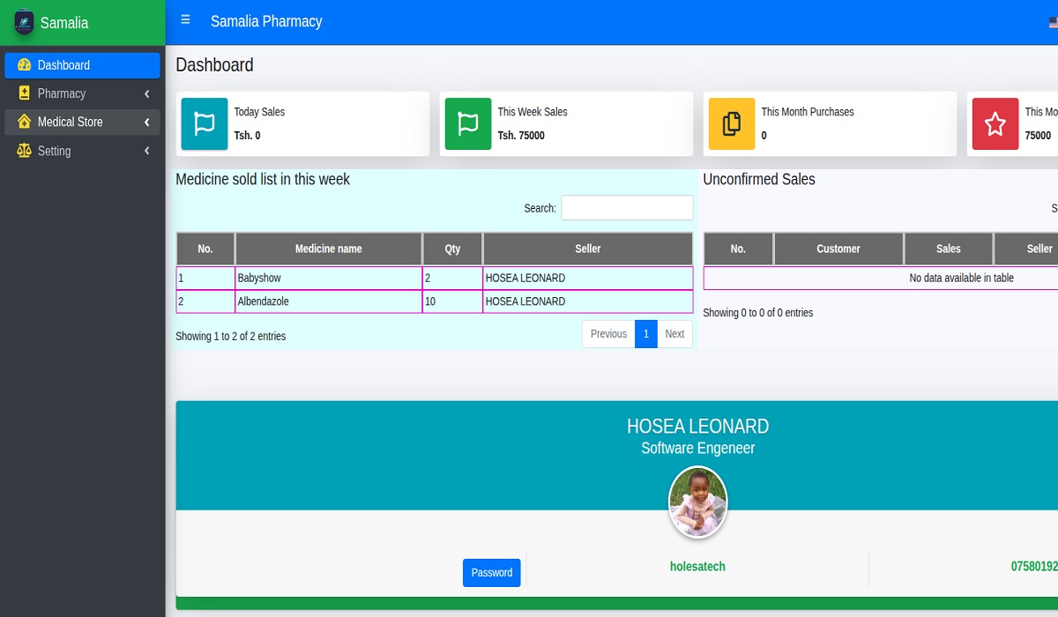This screenshot has height=617, width=1058.
Task: Expand the Pharmacy menu chevron
Action: click(x=146, y=93)
